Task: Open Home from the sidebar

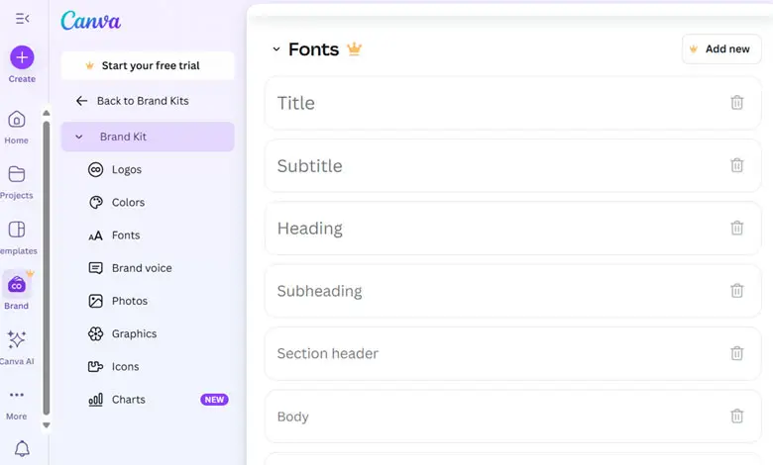Action: pyautogui.click(x=16, y=128)
